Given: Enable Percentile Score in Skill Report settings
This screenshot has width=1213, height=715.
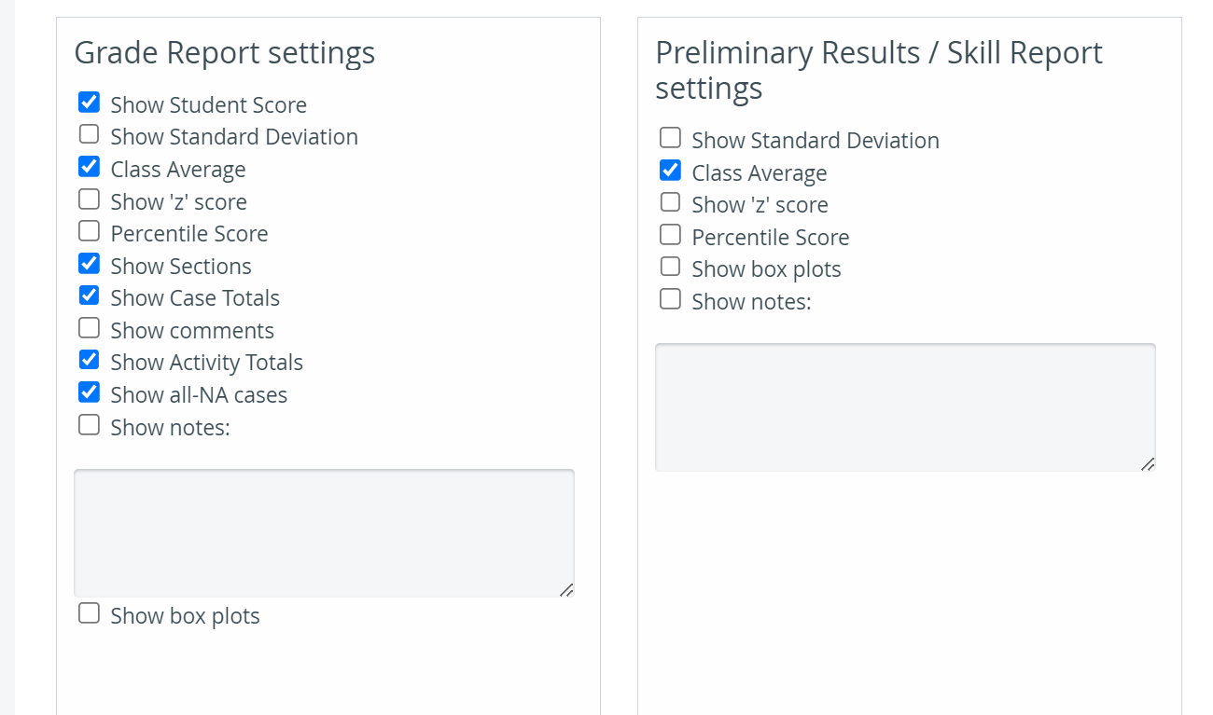Looking at the screenshot, I should pos(670,235).
